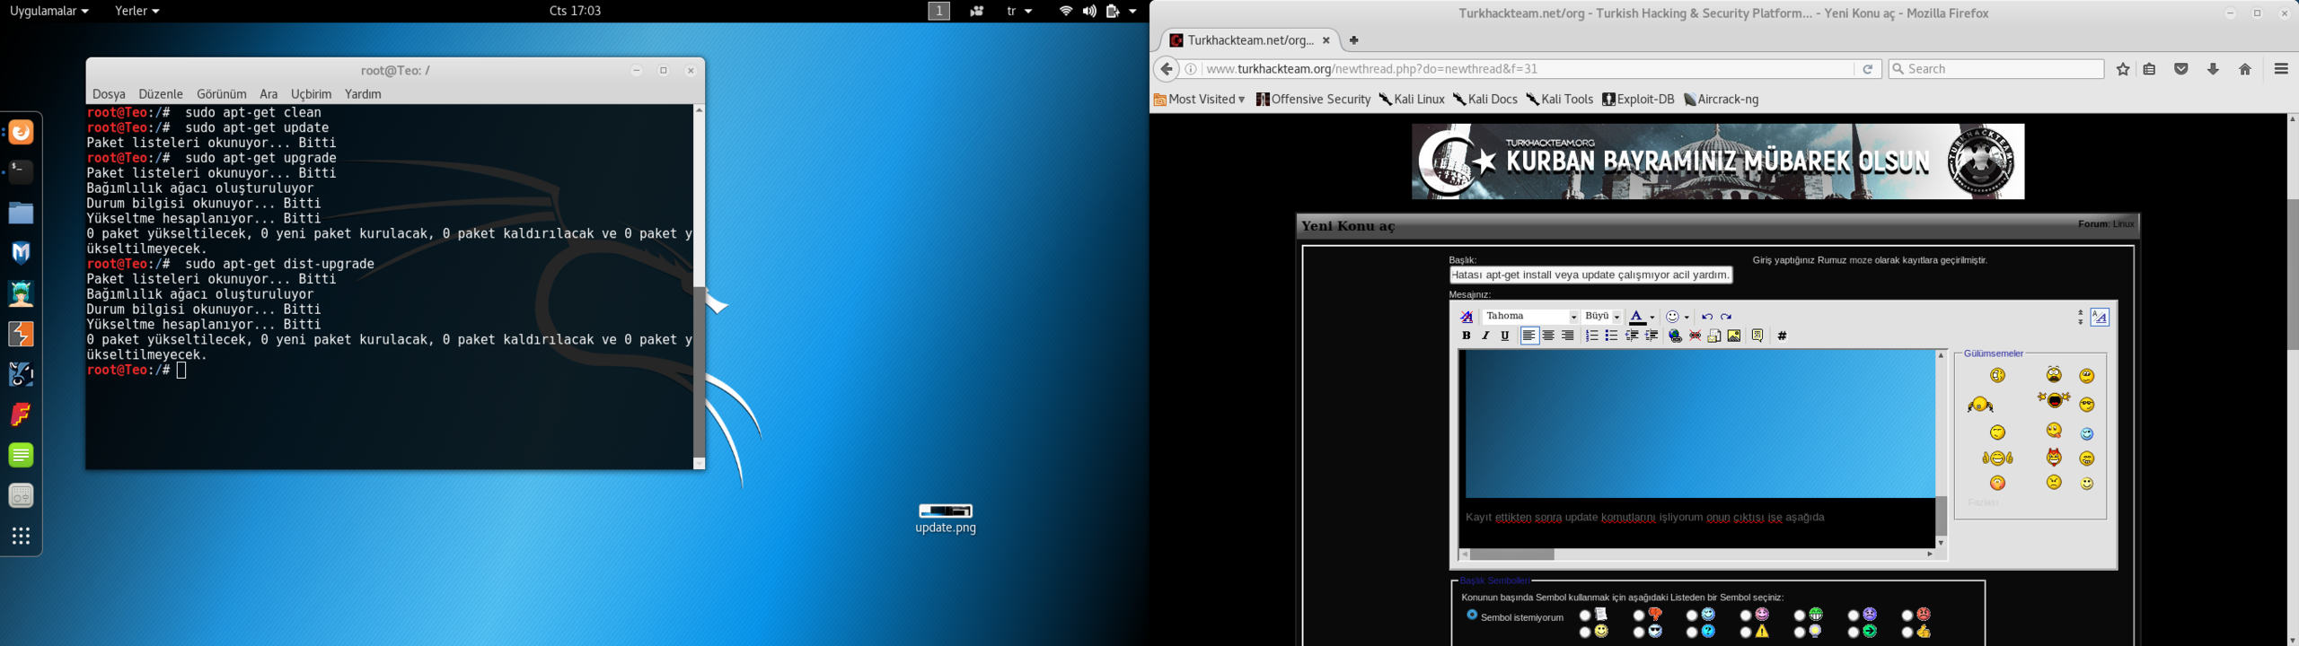Screen dimensions: 2299x646
Task: Reload the Firefox page
Action: 1868,69
